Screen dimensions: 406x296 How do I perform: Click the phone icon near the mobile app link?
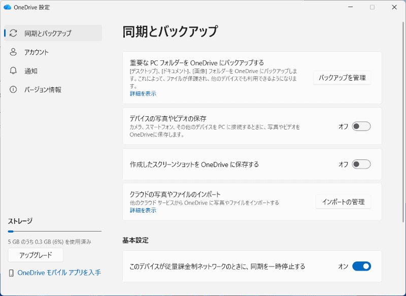12,273
